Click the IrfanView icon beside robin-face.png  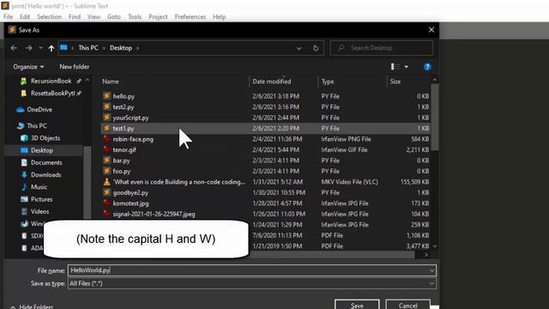click(x=106, y=139)
